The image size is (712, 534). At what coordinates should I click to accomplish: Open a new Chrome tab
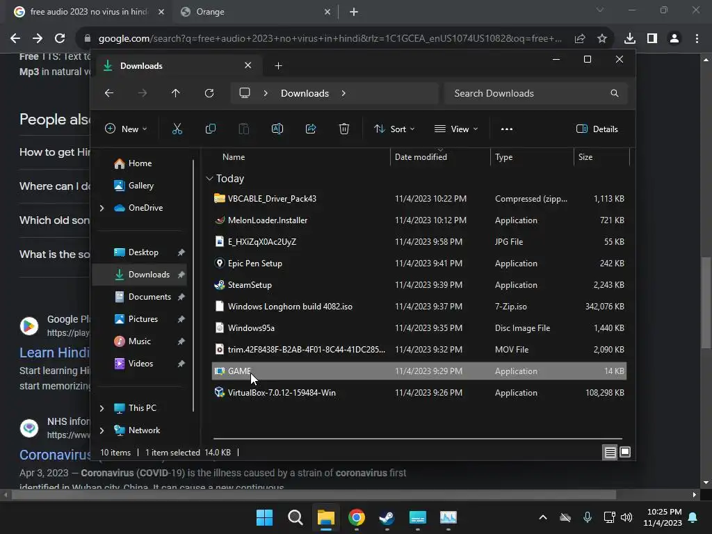[x=354, y=12]
